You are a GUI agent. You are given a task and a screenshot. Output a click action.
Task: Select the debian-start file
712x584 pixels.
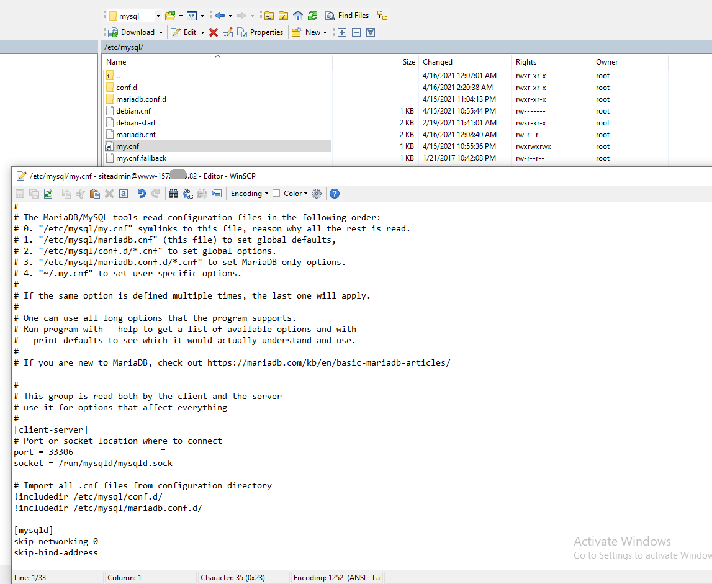tap(136, 123)
